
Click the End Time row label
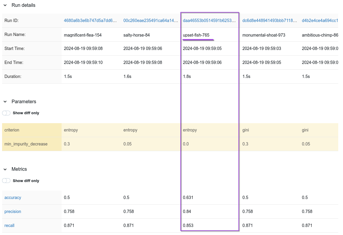(x=14, y=62)
